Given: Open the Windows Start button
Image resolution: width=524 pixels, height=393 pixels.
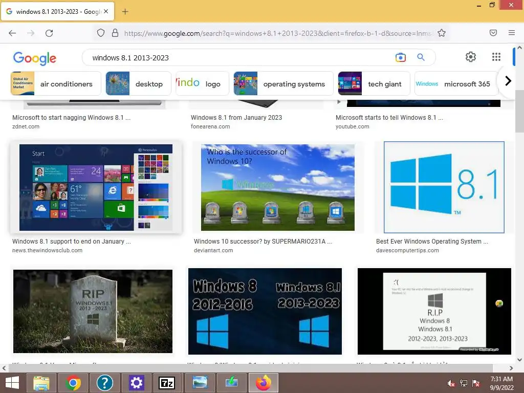Looking at the screenshot, I should pyautogui.click(x=12, y=383).
